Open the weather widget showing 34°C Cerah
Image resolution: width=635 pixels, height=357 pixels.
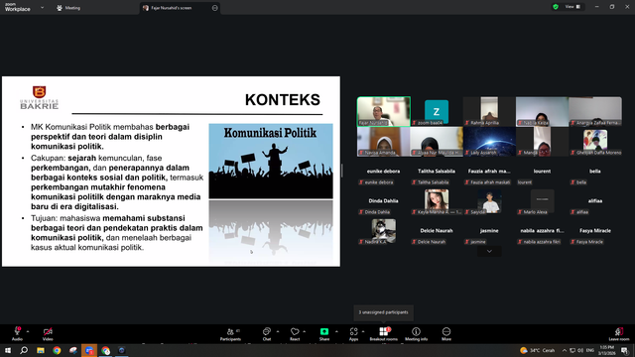[538, 350]
